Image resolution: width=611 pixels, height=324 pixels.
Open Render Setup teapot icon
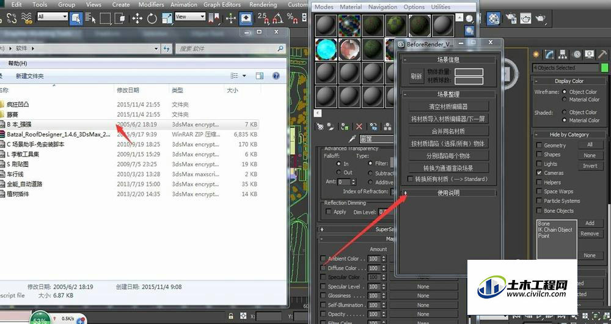[x=510, y=18]
